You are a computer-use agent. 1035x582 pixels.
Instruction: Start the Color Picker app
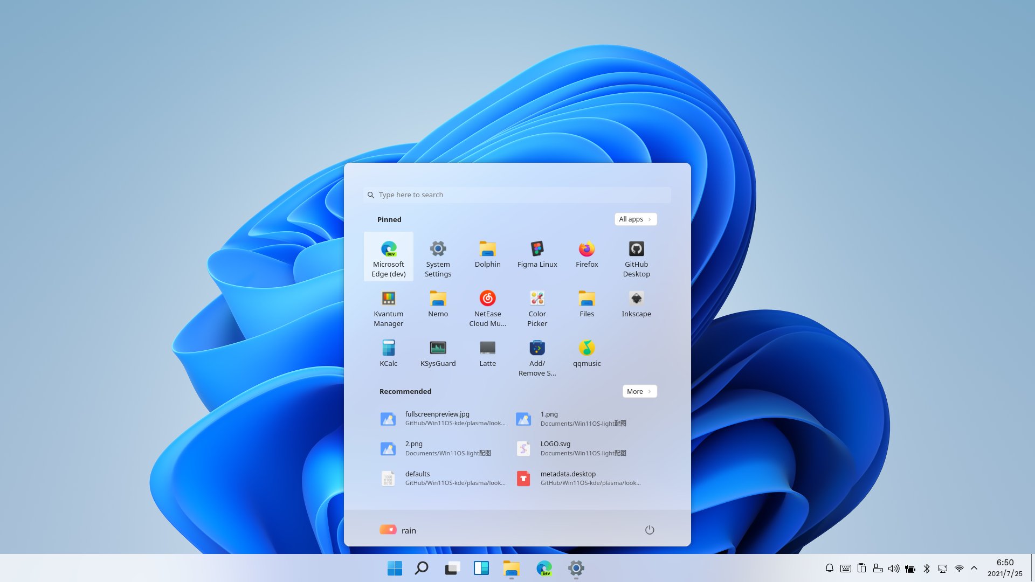click(537, 306)
